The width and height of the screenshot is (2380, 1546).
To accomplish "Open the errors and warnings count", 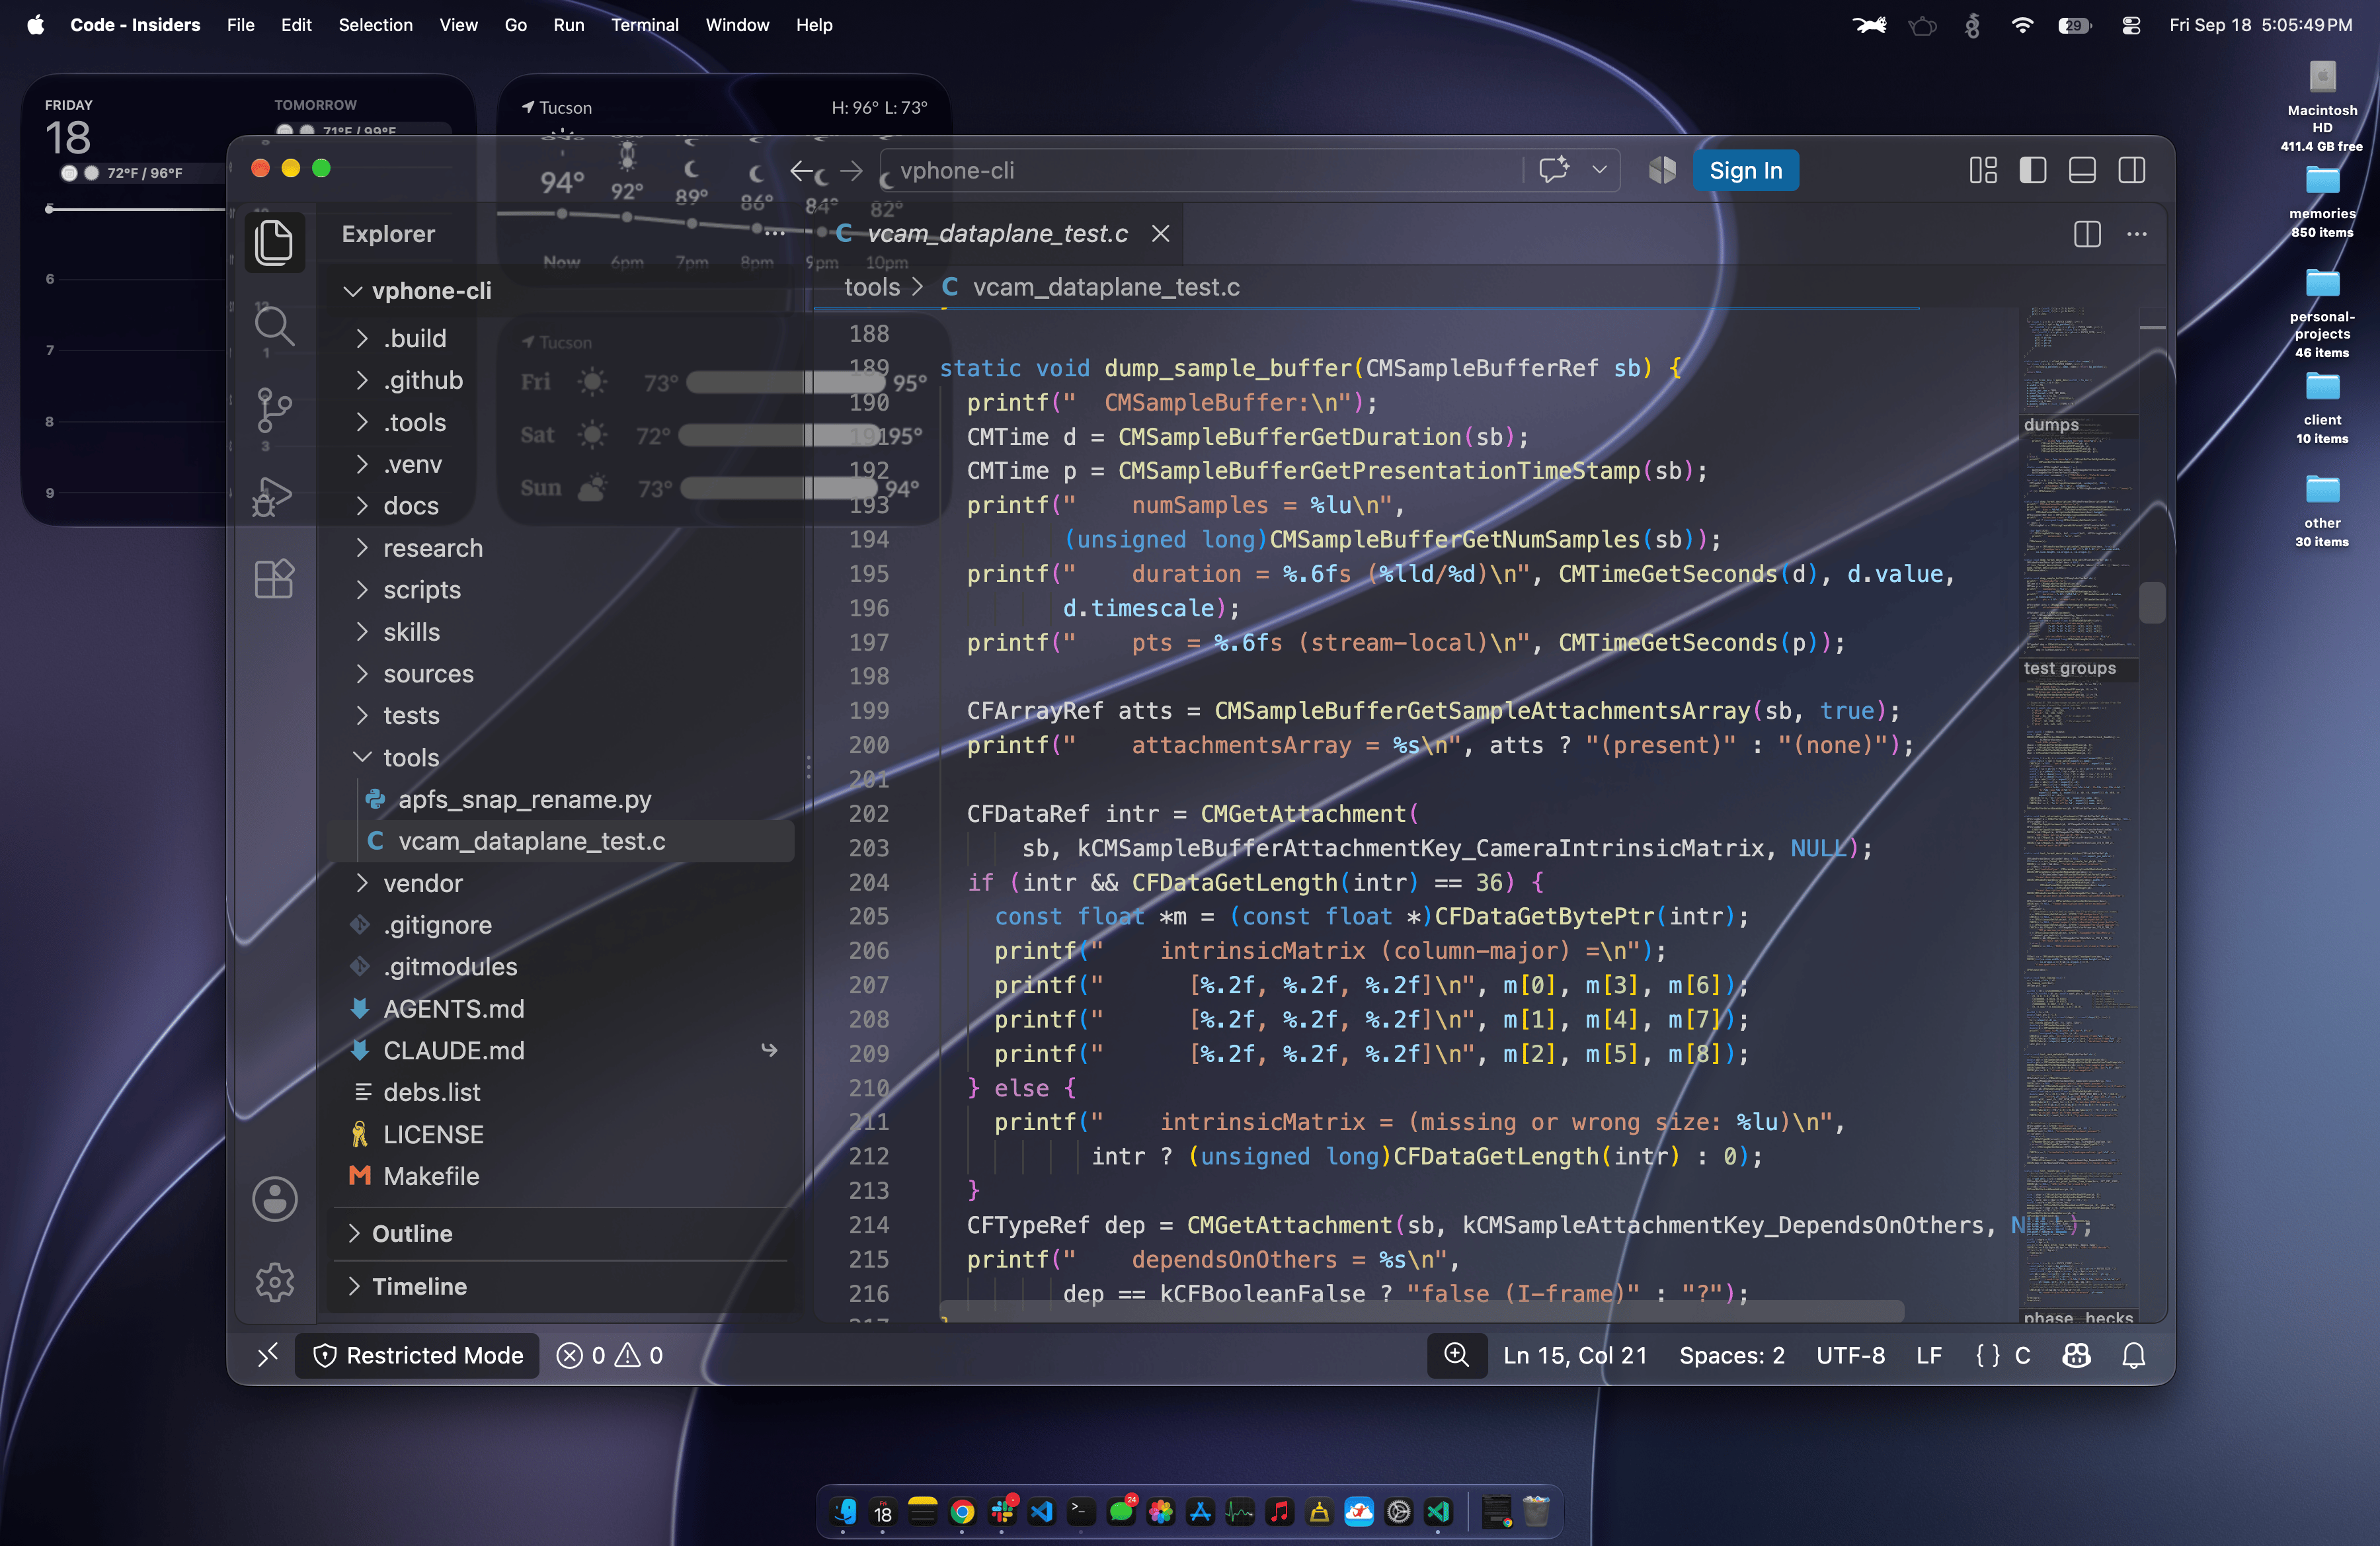I will pos(610,1355).
